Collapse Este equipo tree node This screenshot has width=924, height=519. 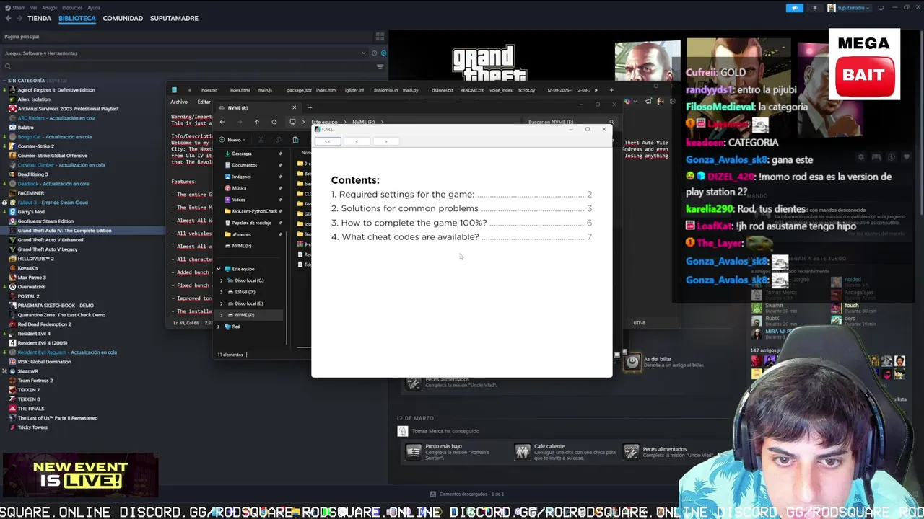pos(219,269)
